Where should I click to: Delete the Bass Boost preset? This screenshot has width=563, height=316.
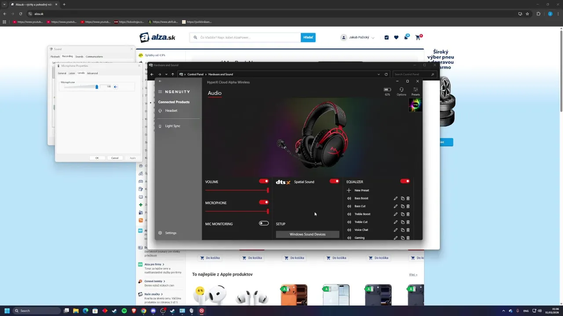point(408,198)
